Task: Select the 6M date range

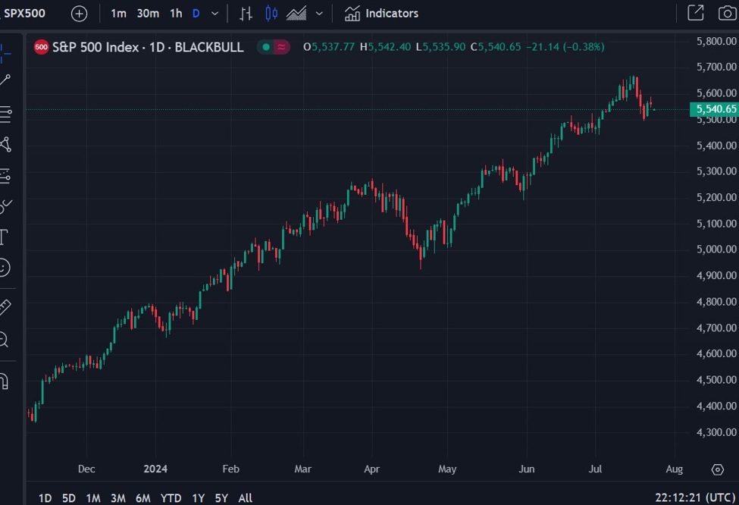Action: [142, 498]
